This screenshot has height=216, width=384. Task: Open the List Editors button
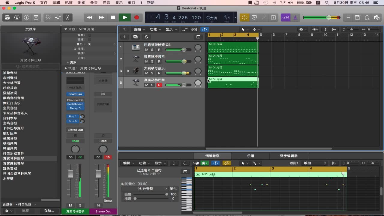click(x=348, y=17)
